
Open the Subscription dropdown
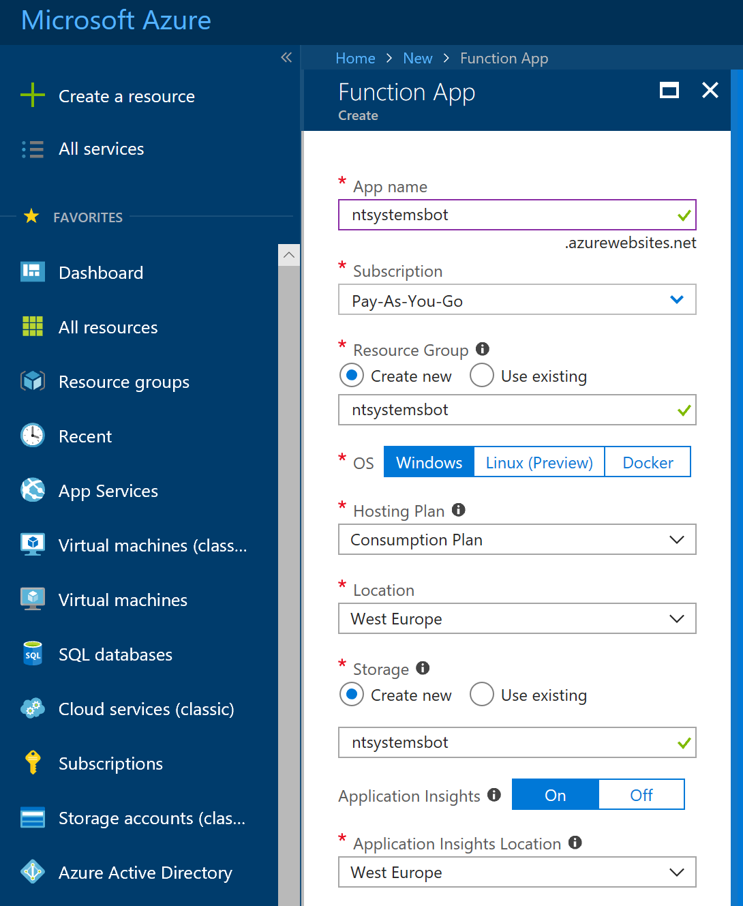pos(517,300)
